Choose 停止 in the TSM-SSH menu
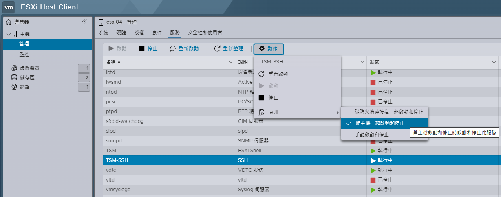The image size is (501, 197). coord(297,98)
